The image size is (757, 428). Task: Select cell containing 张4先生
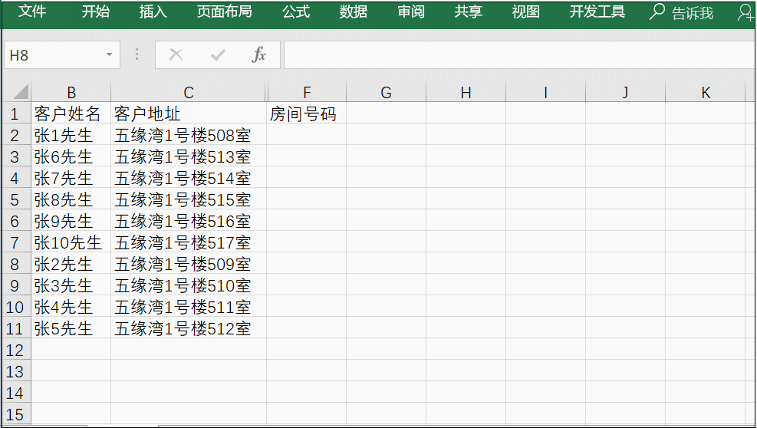pos(71,307)
